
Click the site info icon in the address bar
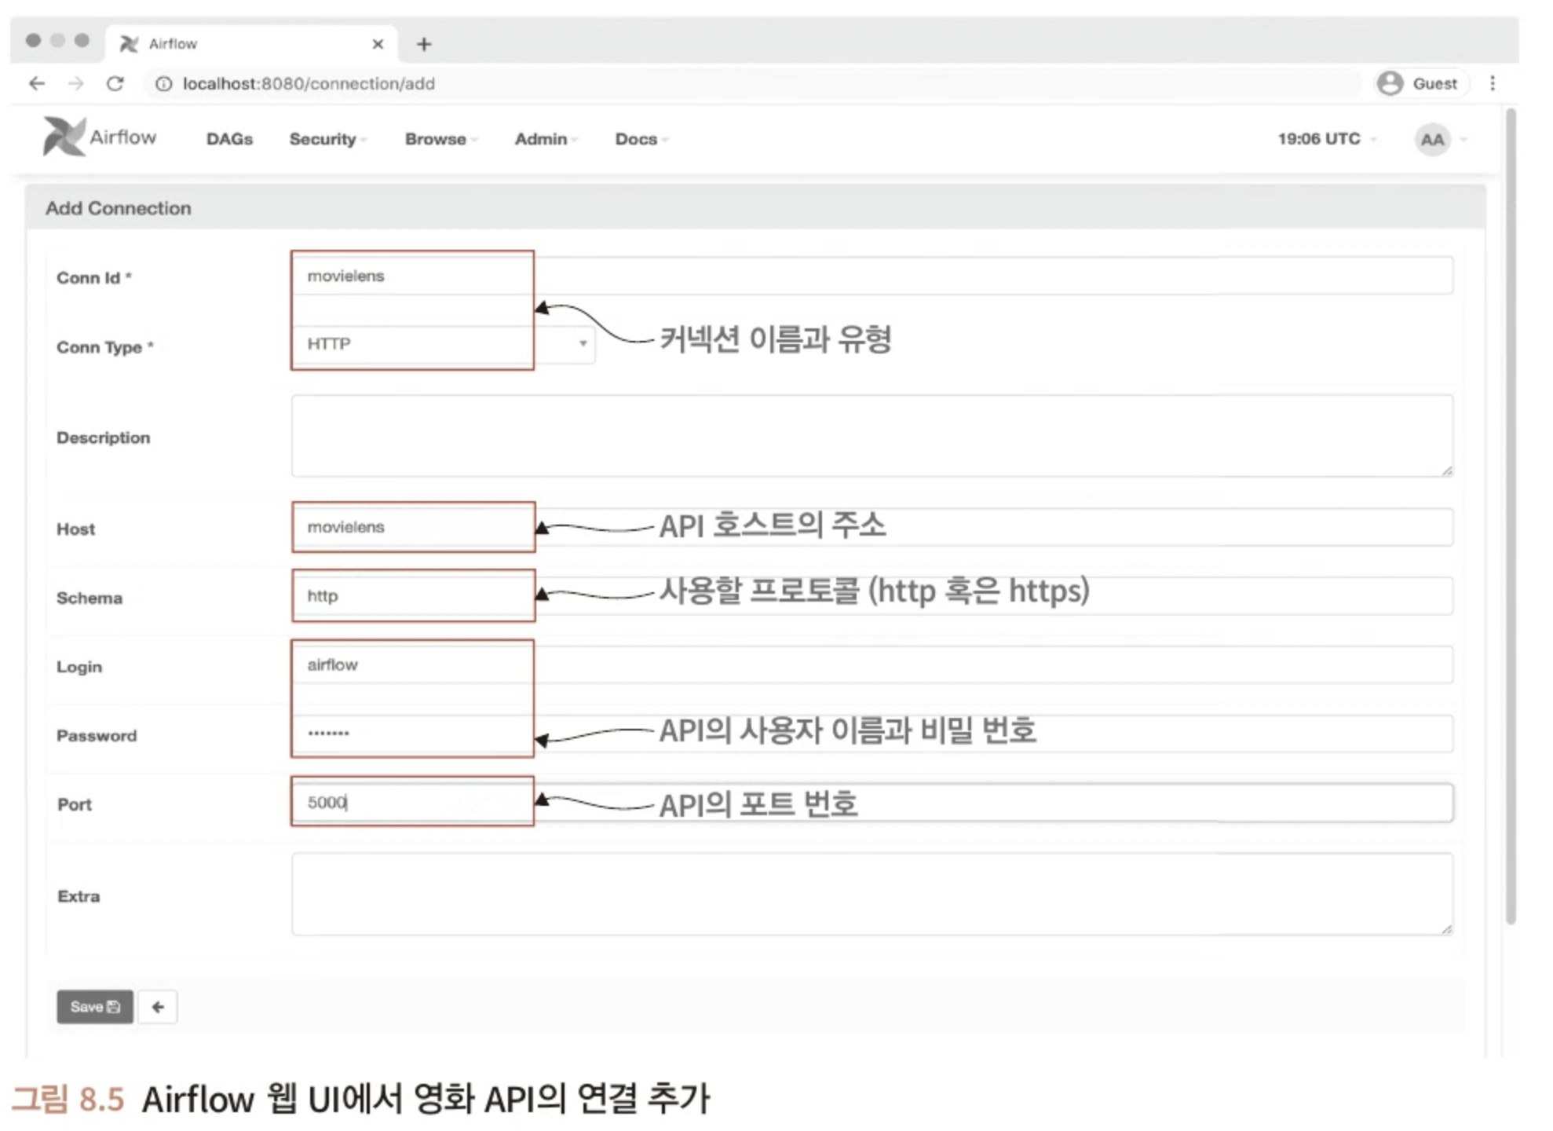pos(162,83)
